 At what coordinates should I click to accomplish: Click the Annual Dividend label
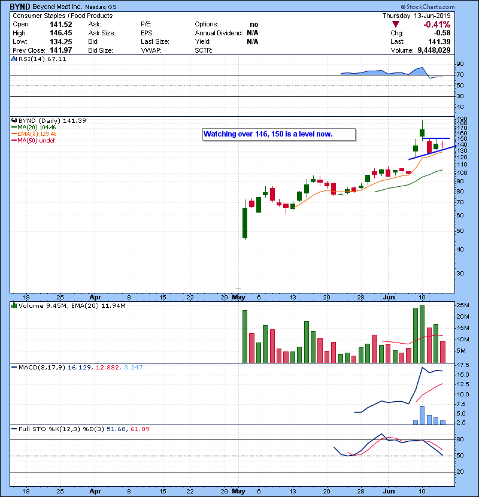tap(219, 34)
